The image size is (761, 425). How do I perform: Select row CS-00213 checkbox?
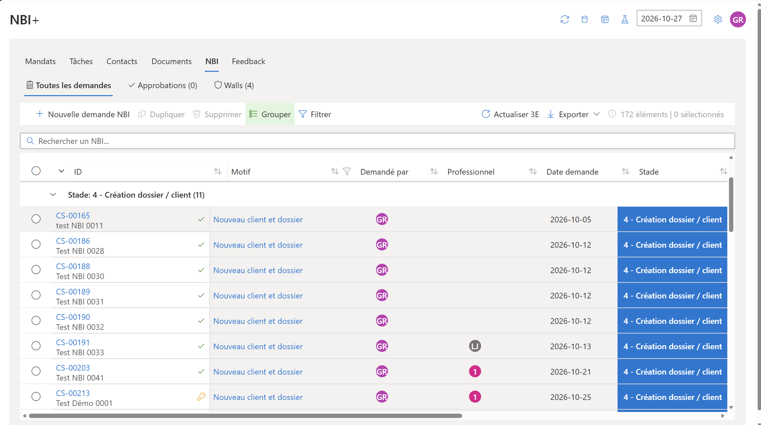[36, 397]
